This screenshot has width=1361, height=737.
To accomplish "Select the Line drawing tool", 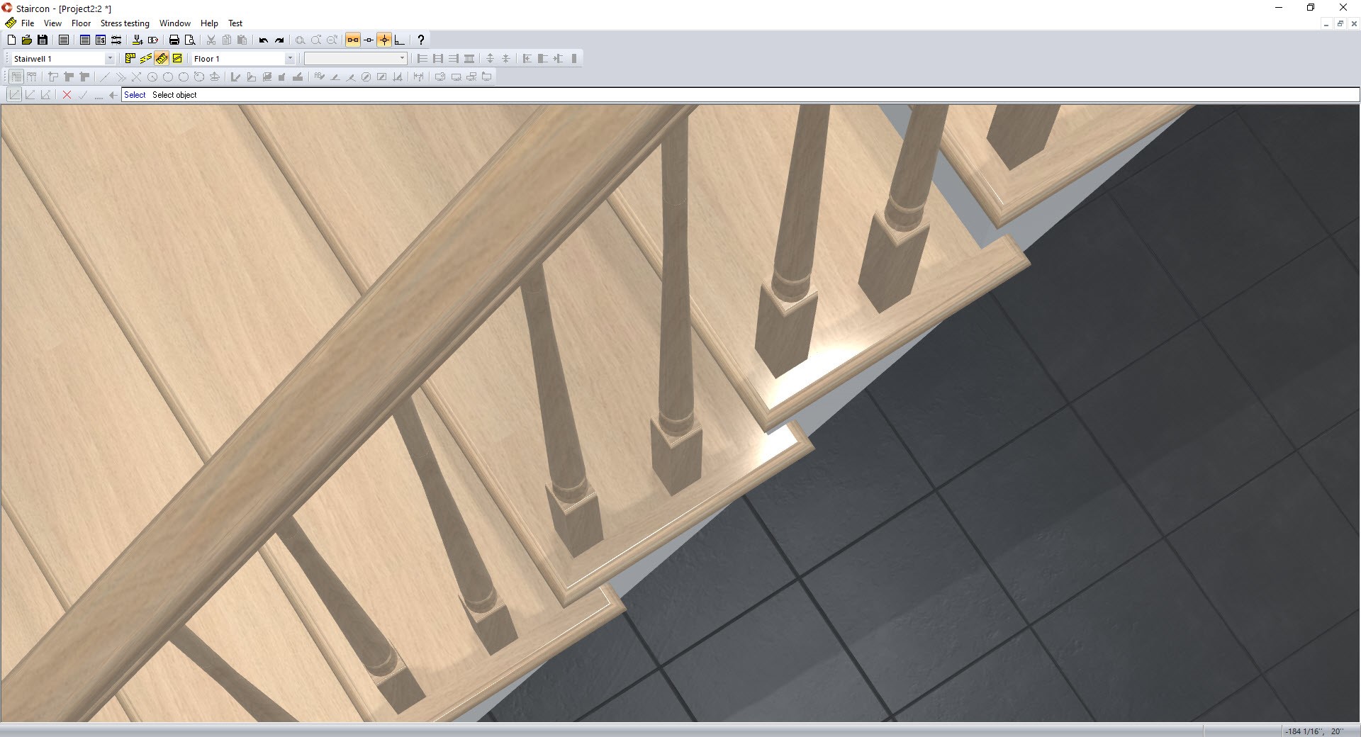I will [104, 76].
